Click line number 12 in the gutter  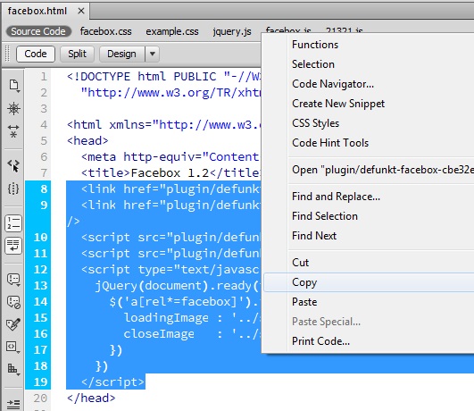[40, 269]
